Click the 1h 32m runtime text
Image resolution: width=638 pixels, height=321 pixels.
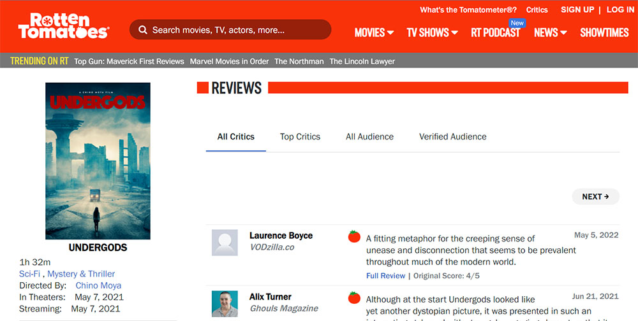coord(35,262)
